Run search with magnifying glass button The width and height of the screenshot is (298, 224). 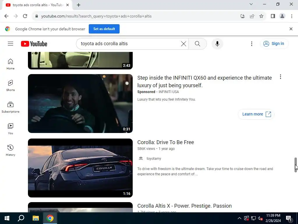[x=198, y=44]
